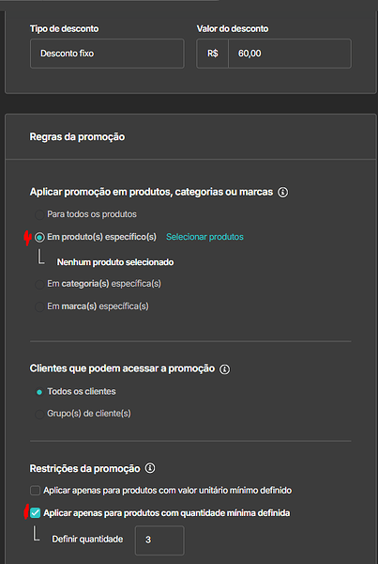Click the Definir quantidade label

[x=87, y=540]
